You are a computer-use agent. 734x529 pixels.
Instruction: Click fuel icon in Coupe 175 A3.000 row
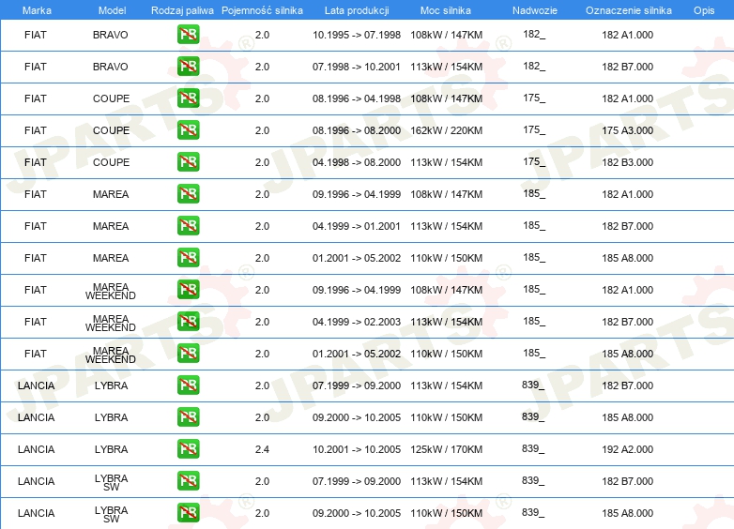(x=188, y=130)
